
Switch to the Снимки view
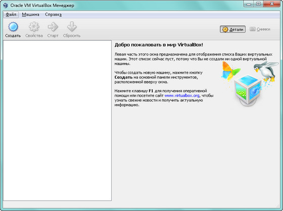260,29
